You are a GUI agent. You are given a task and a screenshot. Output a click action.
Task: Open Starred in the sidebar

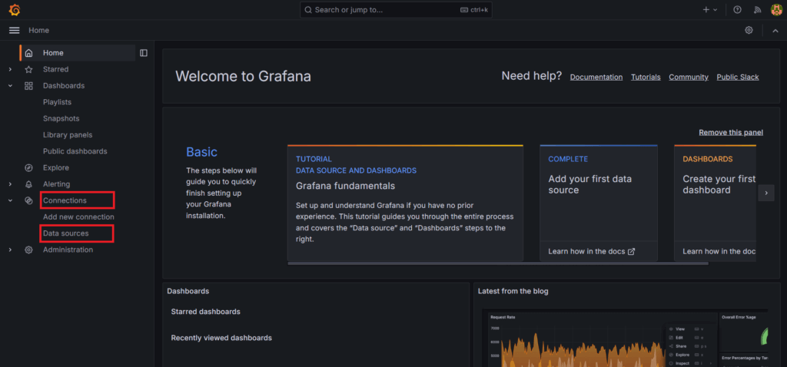click(x=55, y=69)
